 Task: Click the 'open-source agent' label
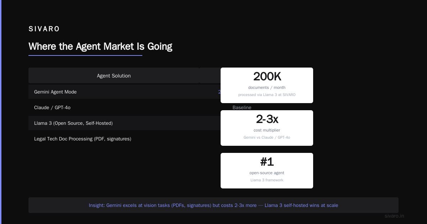click(267, 173)
